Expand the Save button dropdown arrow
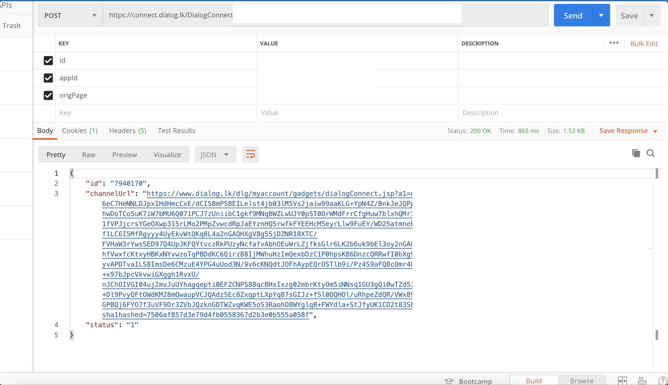The image size is (668, 385). tap(652, 15)
